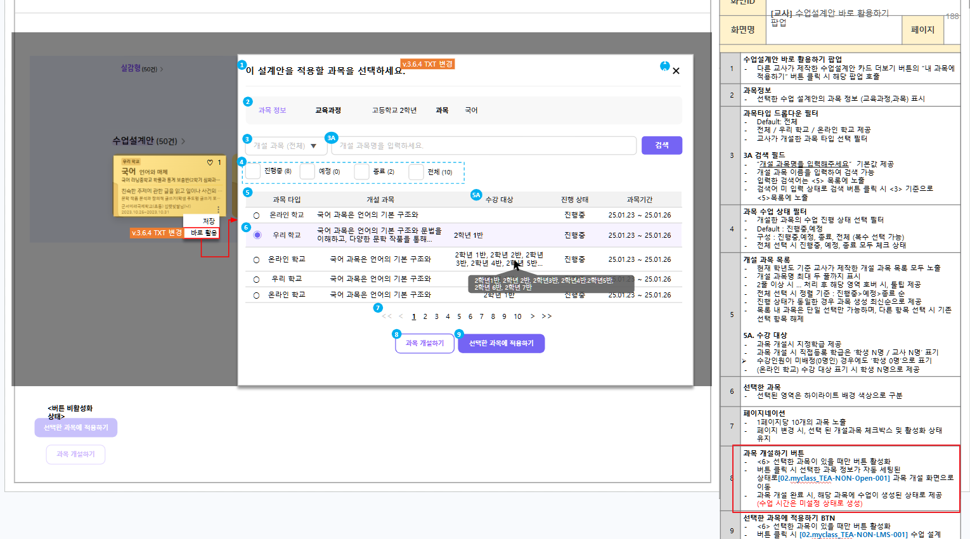This screenshot has height=539, width=970.
Task: Click the << first page arrow
Action: click(x=386, y=316)
